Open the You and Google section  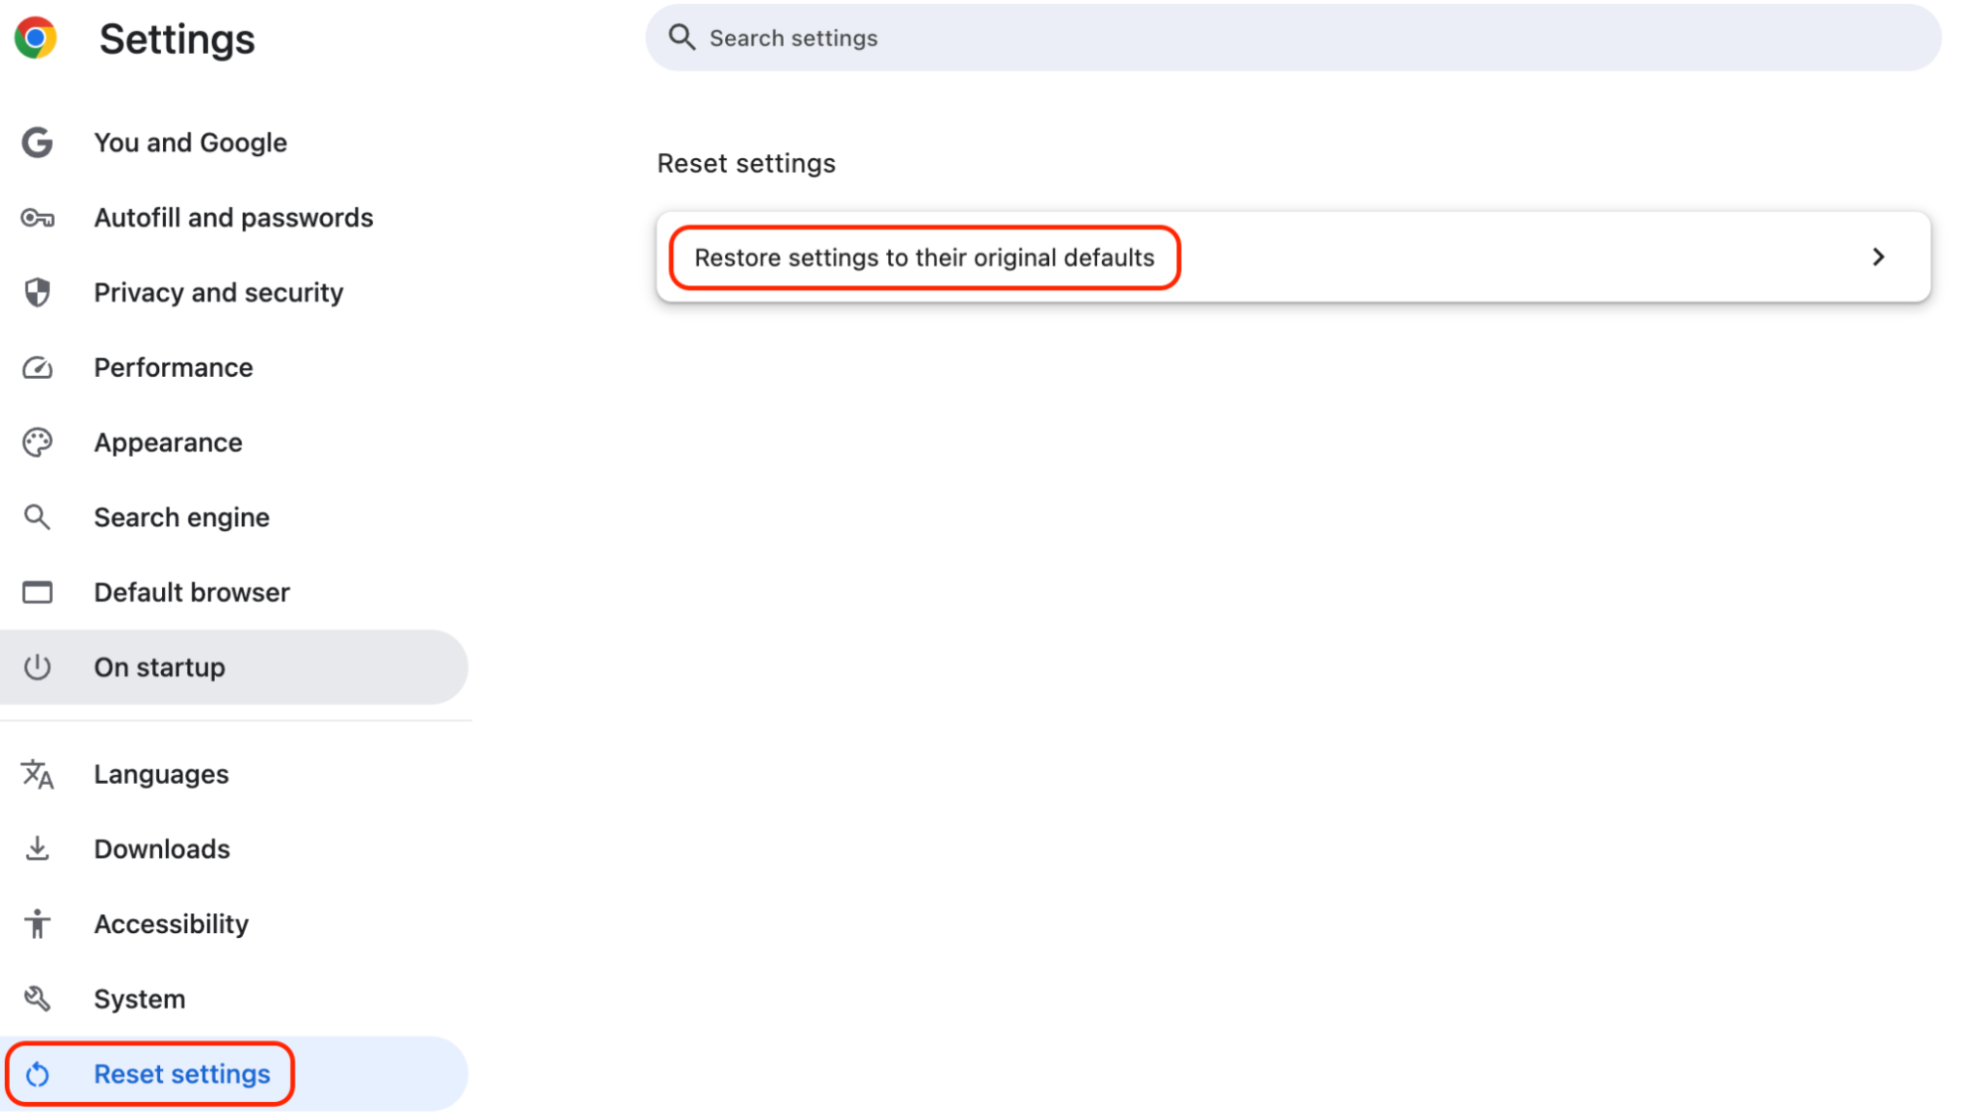click(x=190, y=142)
